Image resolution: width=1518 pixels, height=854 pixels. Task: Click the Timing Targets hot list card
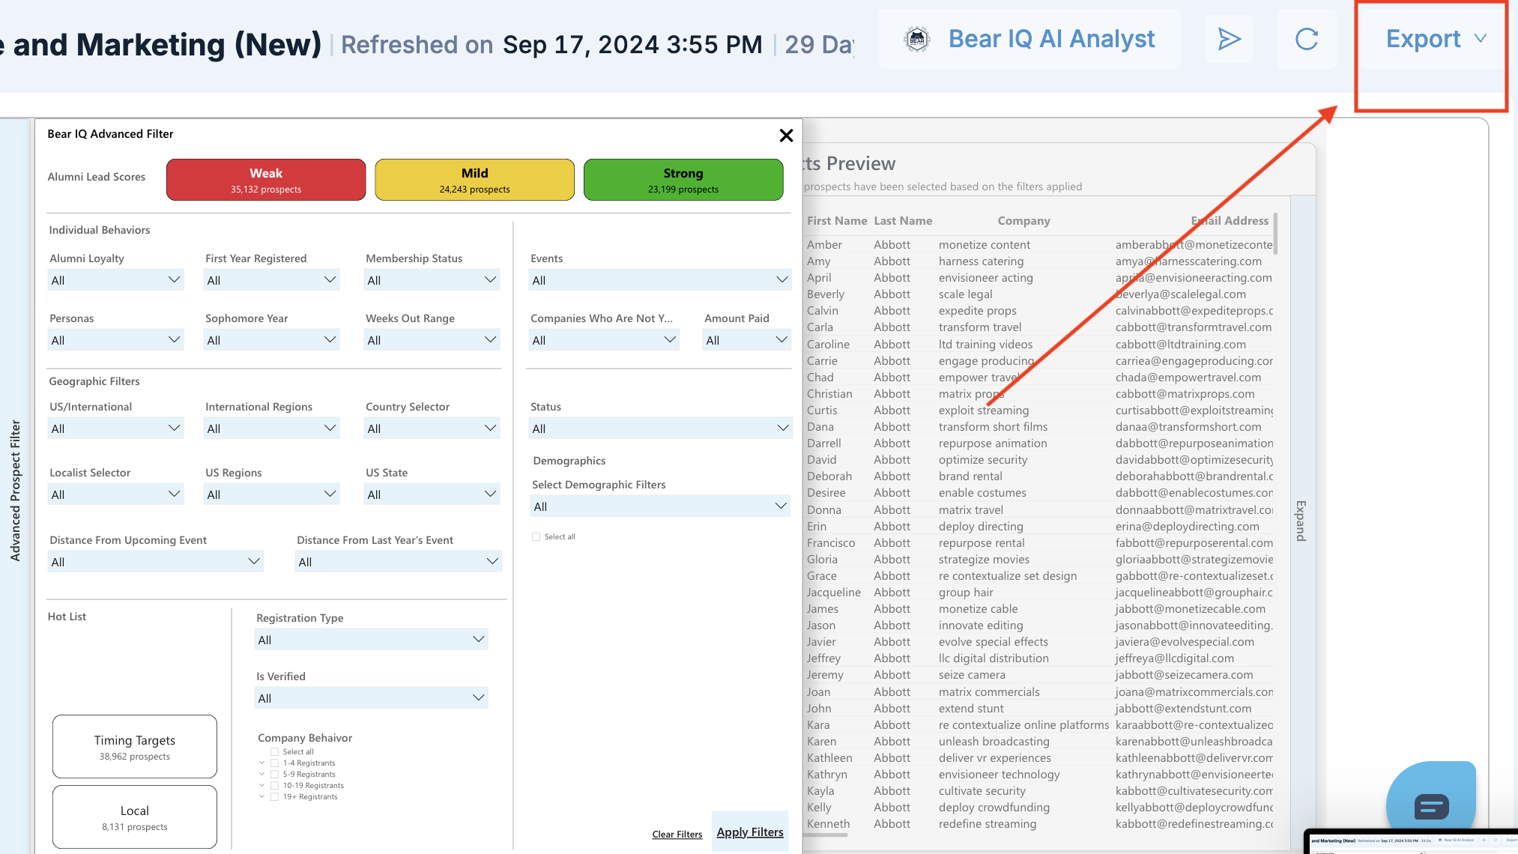(135, 747)
